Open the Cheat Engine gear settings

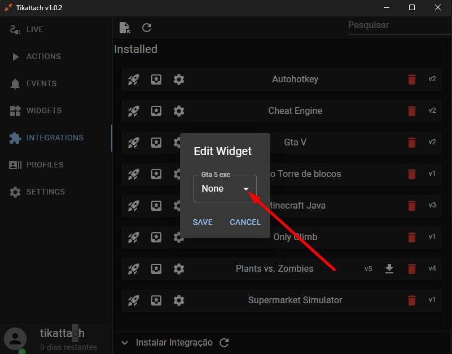click(179, 111)
